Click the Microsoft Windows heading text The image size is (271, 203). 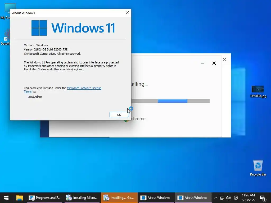pyautogui.click(x=36, y=45)
